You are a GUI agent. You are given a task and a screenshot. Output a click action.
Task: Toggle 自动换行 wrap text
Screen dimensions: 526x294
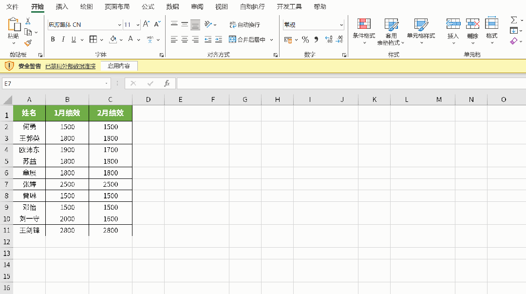pos(245,24)
